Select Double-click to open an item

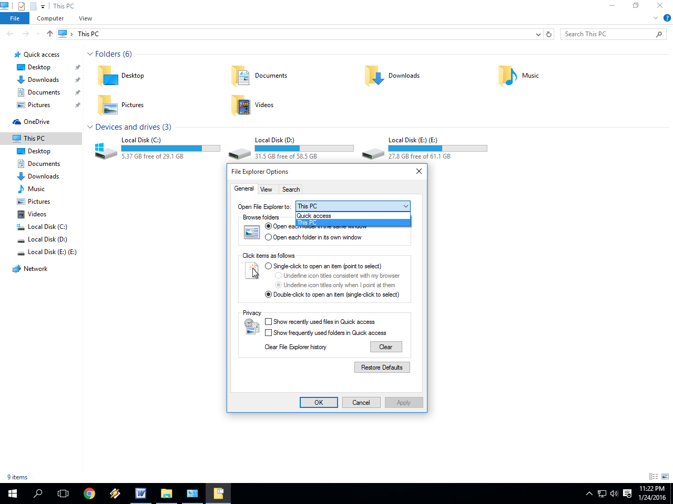point(268,295)
